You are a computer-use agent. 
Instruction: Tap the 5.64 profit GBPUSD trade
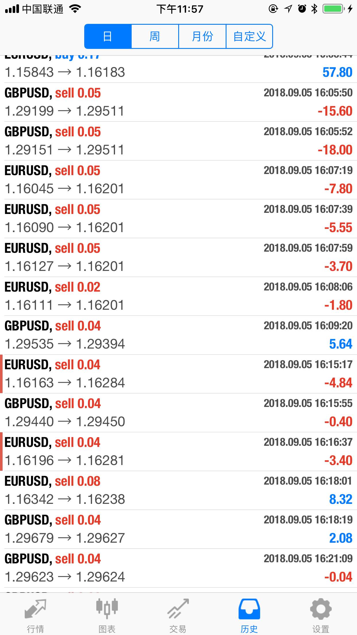(178, 335)
